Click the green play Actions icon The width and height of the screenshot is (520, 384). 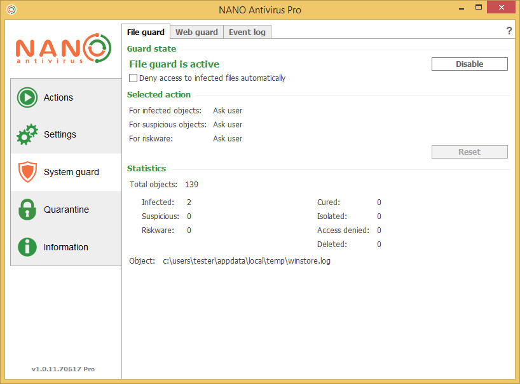27,97
